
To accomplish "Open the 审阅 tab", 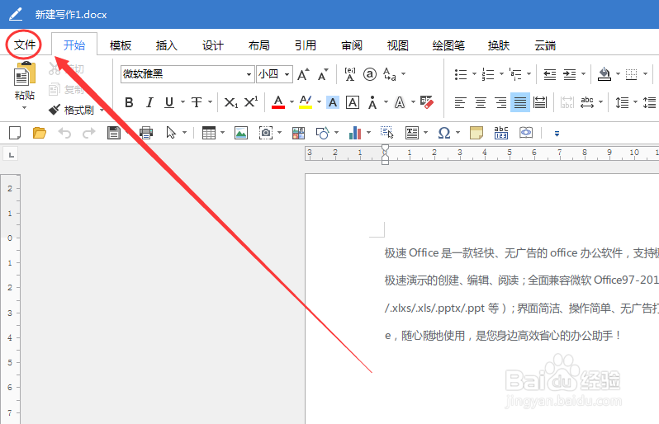I will click(351, 45).
